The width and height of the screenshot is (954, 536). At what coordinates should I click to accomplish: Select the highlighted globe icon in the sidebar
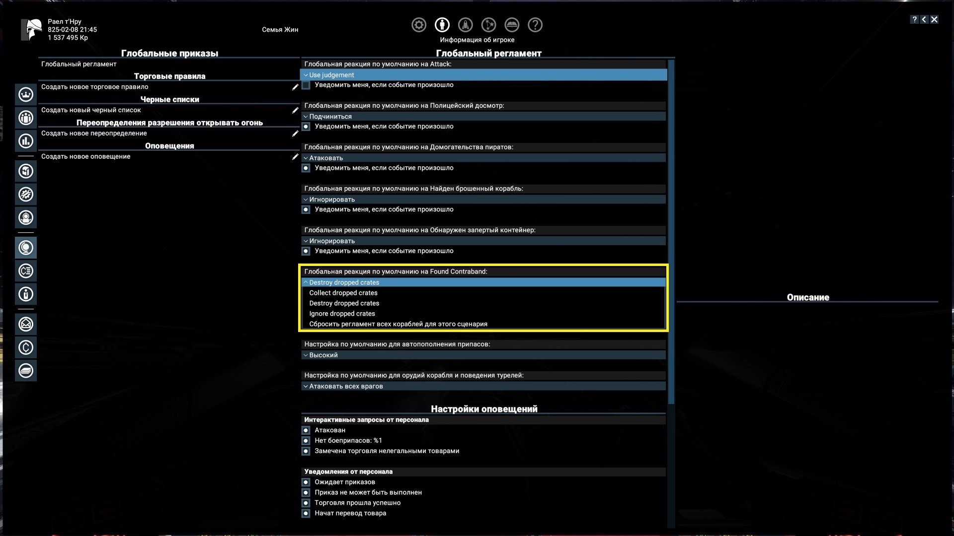point(26,248)
